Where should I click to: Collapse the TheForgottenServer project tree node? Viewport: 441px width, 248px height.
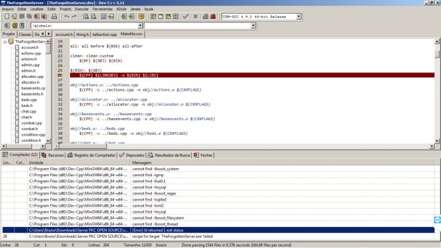pyautogui.click(x=5, y=42)
